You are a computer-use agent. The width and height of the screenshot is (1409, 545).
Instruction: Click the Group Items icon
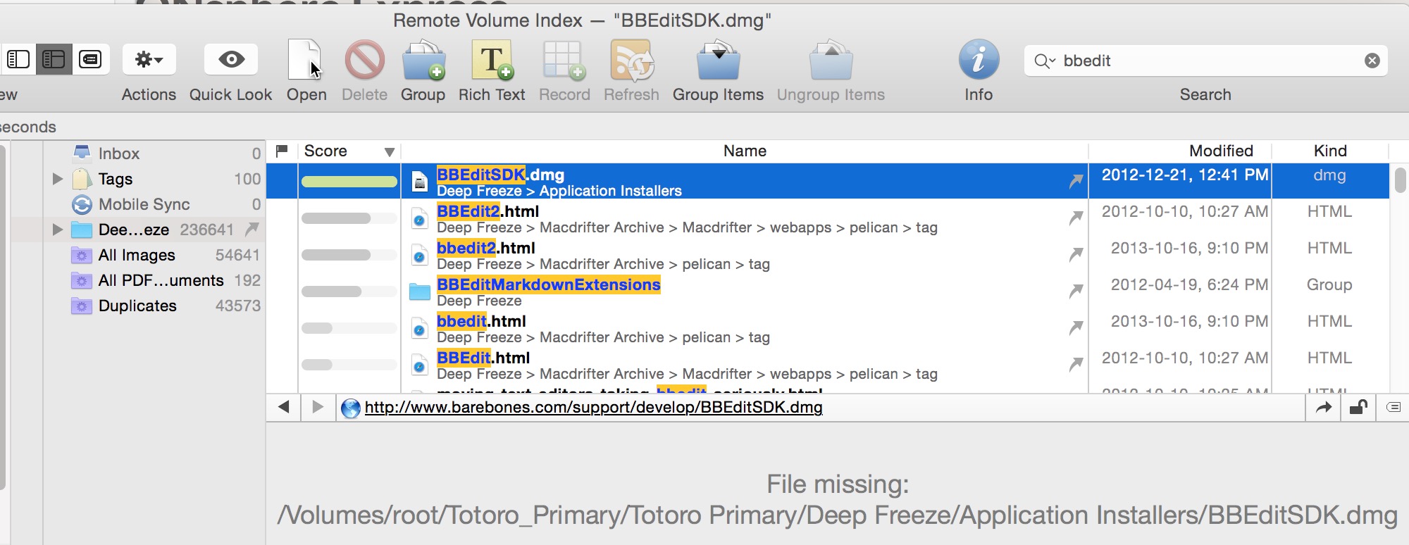coord(718,60)
